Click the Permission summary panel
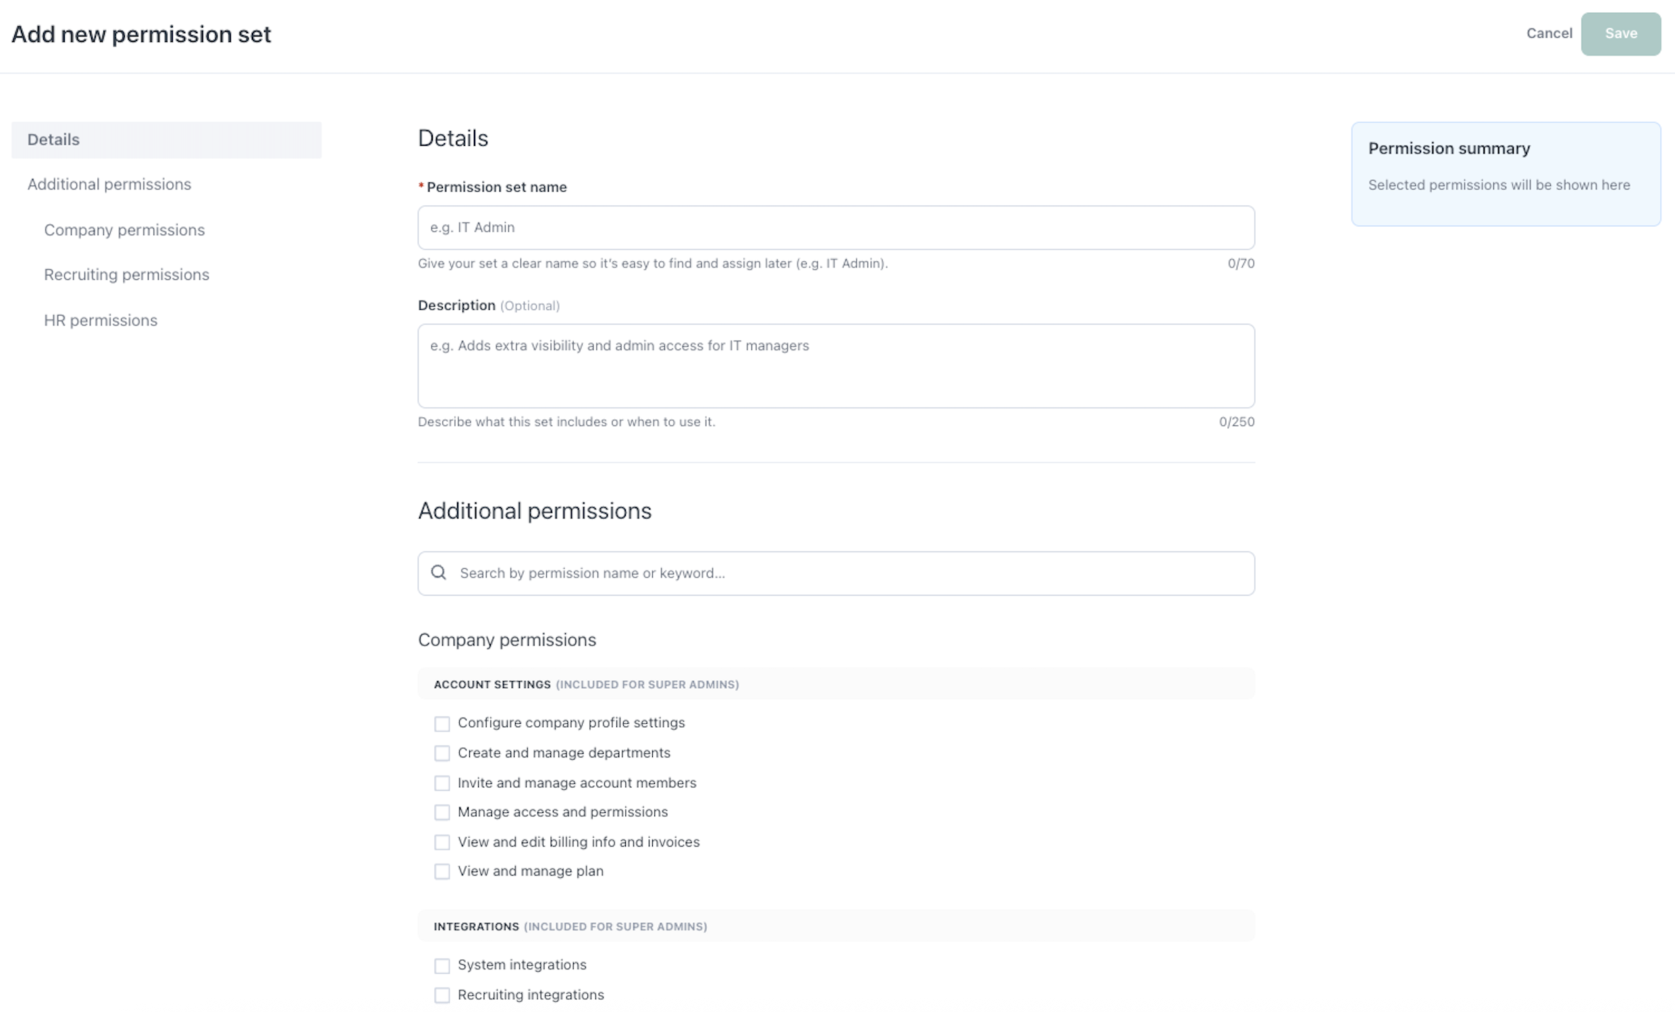Image resolution: width=1675 pixels, height=1012 pixels. (x=1505, y=174)
